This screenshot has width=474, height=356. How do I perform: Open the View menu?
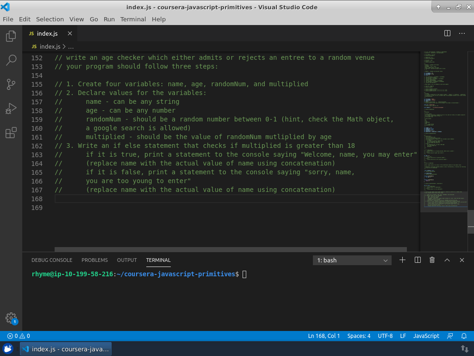76,19
